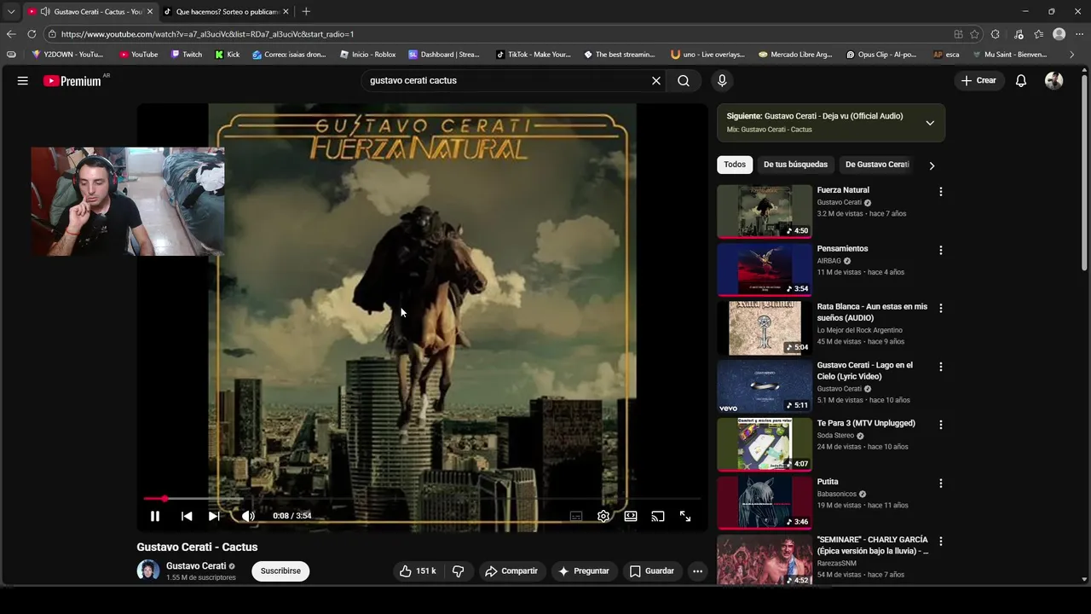Switch to the Que hacemos? Sorteo tab
1091x614 pixels.
point(227,12)
